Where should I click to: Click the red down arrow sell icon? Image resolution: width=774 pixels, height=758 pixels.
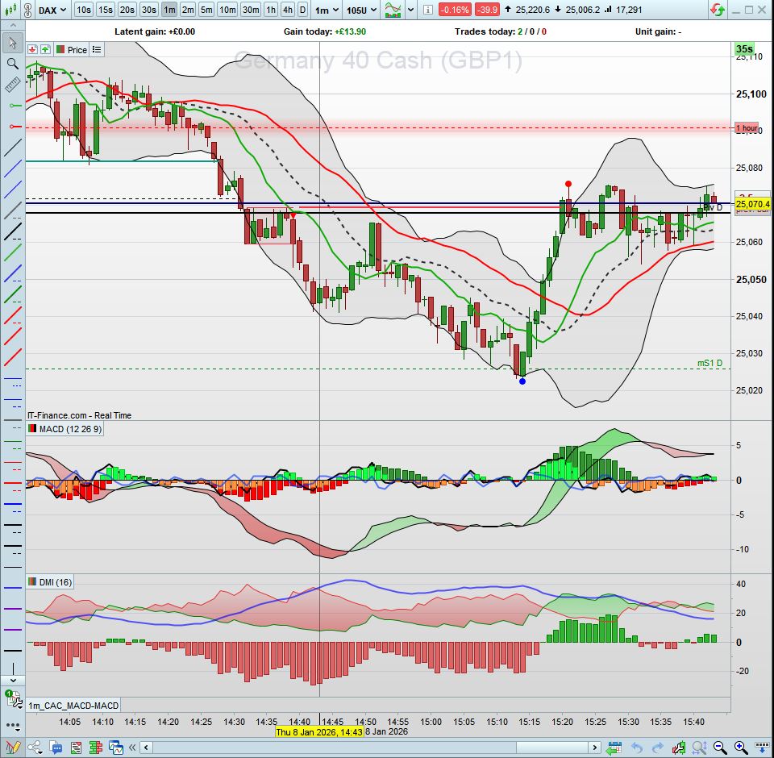tap(32, 49)
